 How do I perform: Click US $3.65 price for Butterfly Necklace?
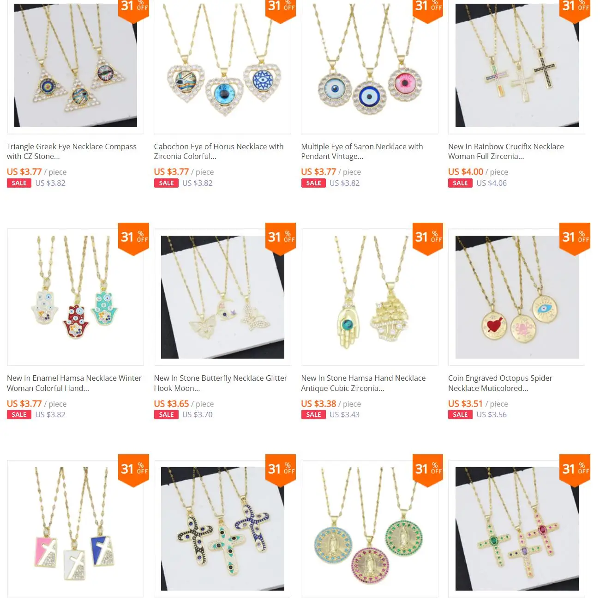[x=171, y=404]
